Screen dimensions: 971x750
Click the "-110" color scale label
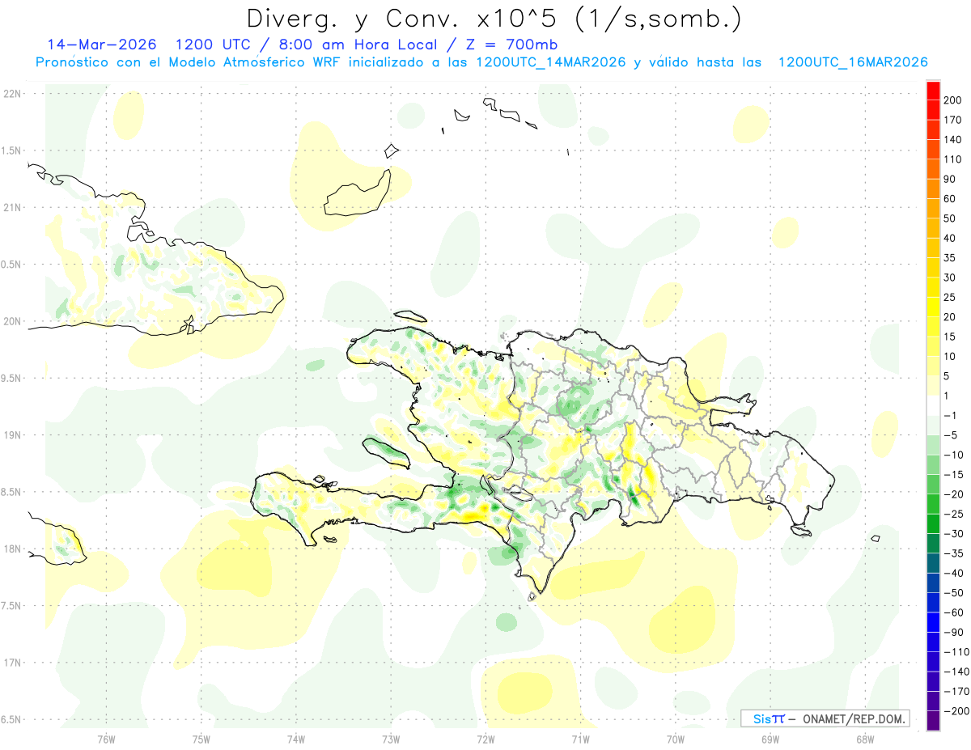[x=956, y=652]
